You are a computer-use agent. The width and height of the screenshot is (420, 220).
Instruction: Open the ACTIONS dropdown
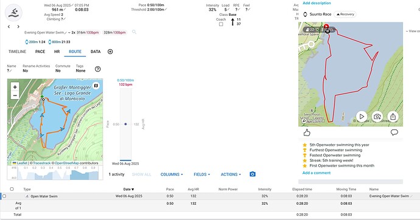click(231, 174)
